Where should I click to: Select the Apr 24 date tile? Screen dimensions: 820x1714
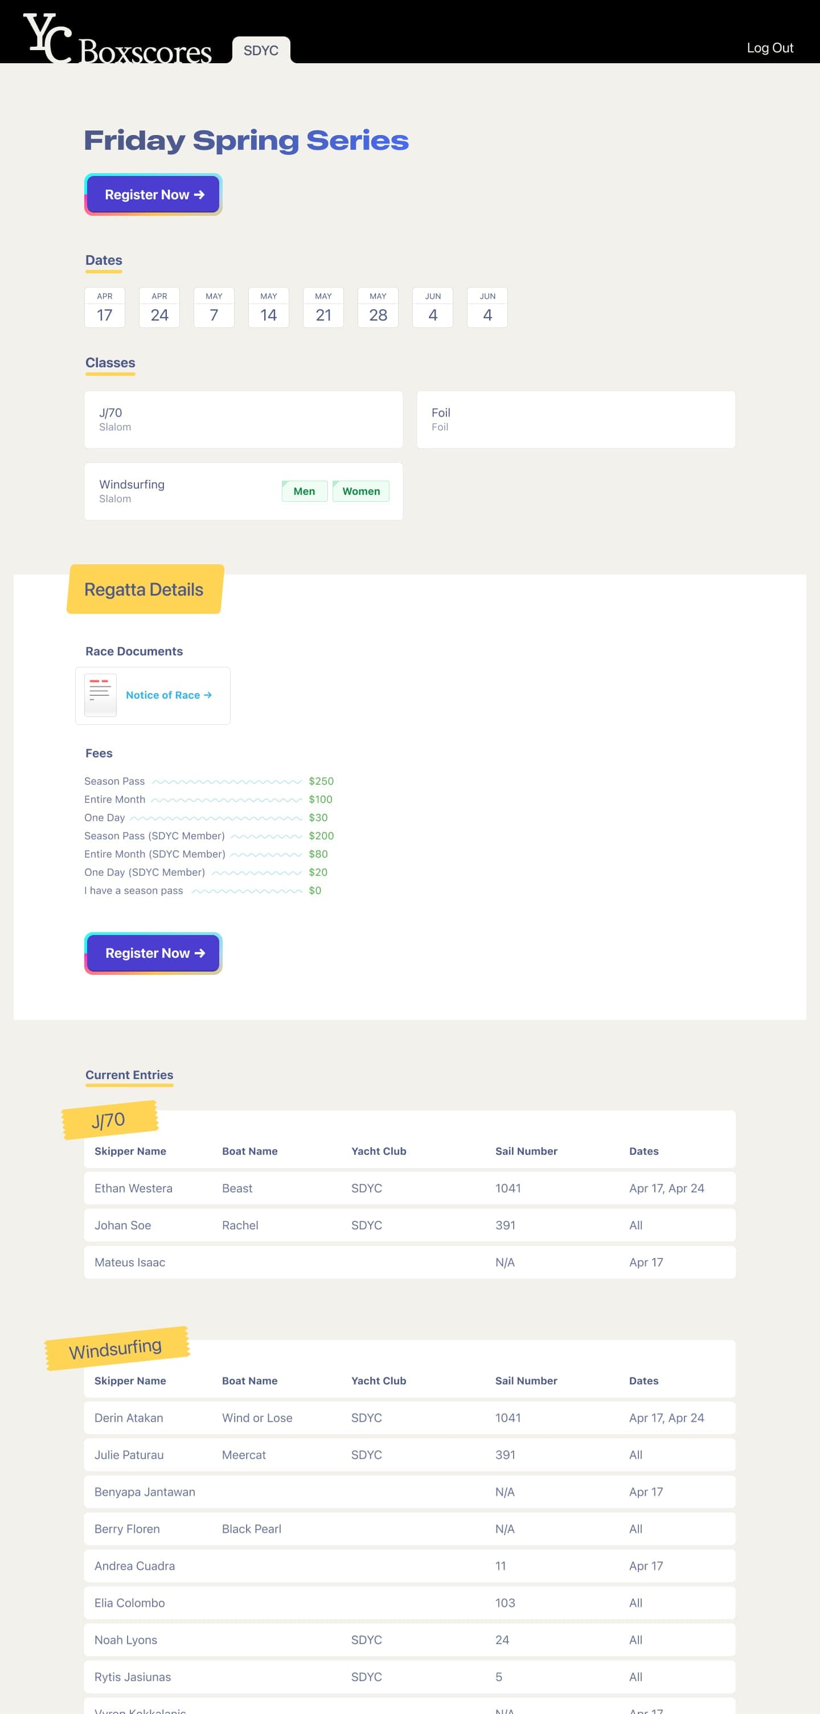(159, 307)
